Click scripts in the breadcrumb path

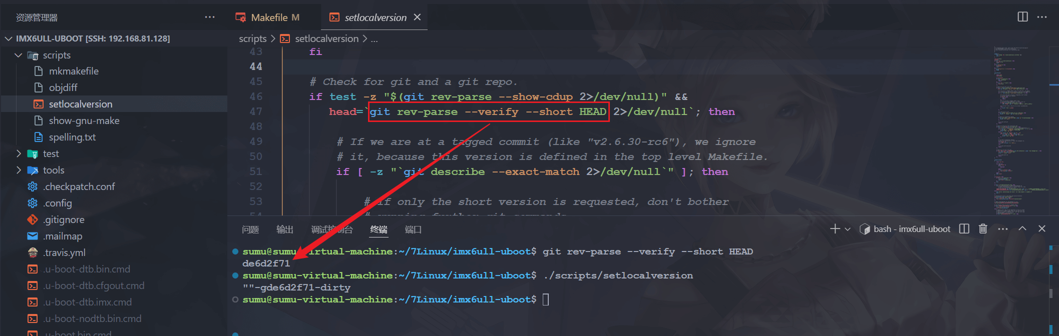[x=252, y=38]
